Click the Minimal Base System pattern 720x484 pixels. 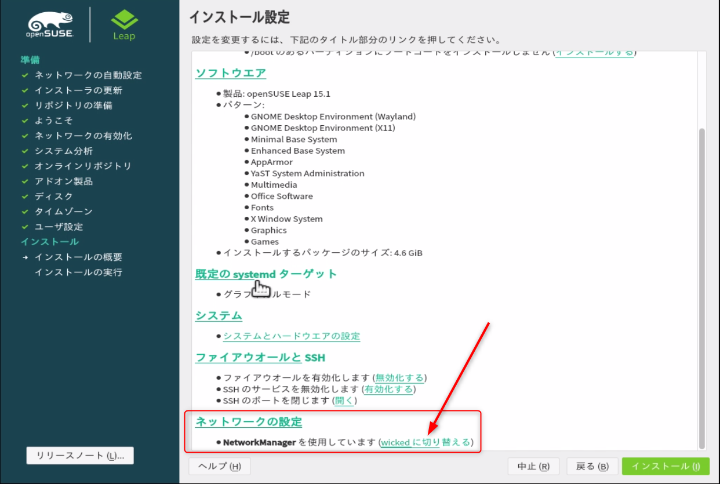coord(294,140)
